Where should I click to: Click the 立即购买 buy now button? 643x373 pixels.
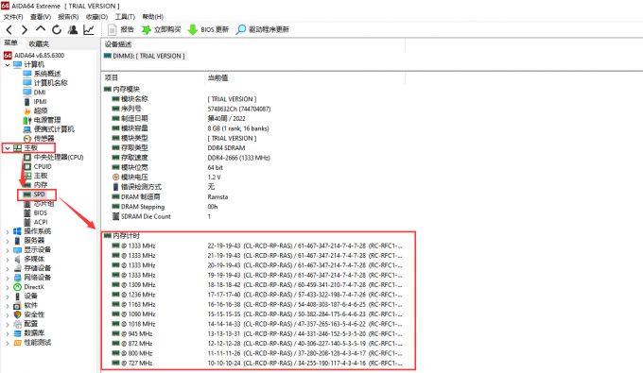tap(161, 29)
